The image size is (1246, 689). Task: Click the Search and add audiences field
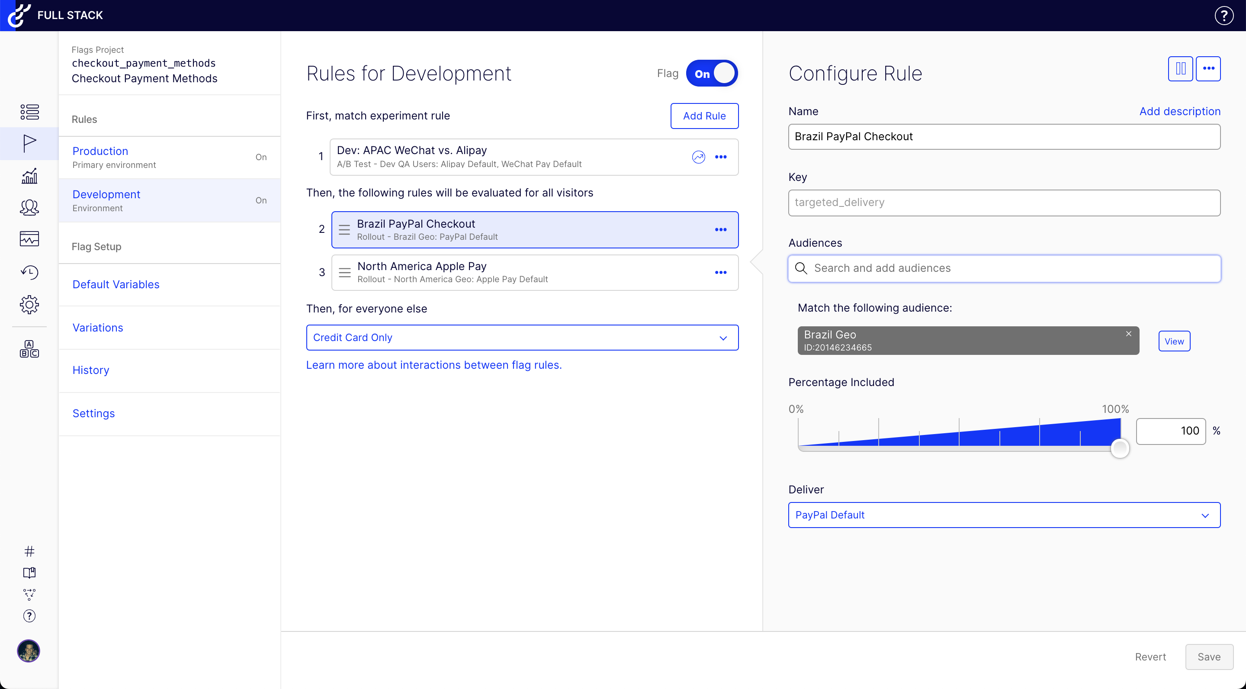1004,268
